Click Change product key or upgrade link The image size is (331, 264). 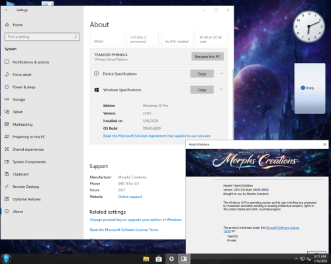136,220
